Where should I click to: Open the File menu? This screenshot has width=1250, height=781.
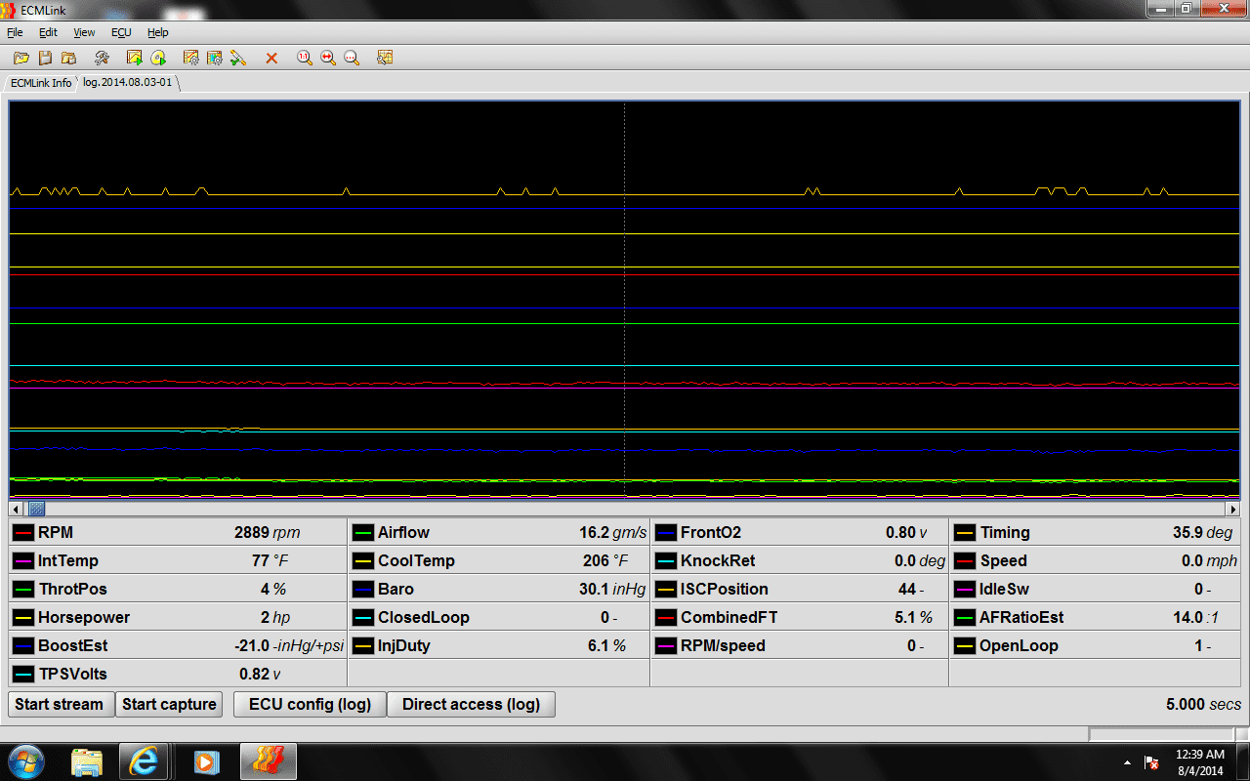pyautogui.click(x=15, y=32)
